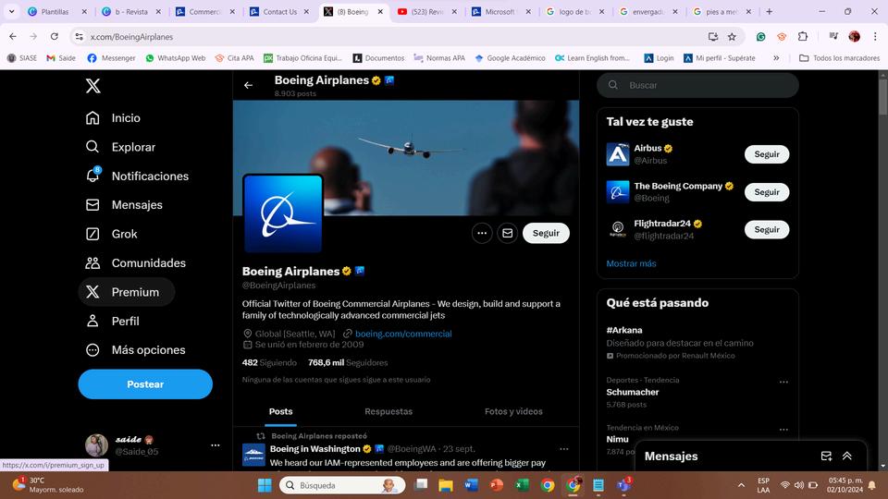Viewport: 888px width, 499px height.
Task: Open Notificaciones in the sidebar
Action: point(137,176)
